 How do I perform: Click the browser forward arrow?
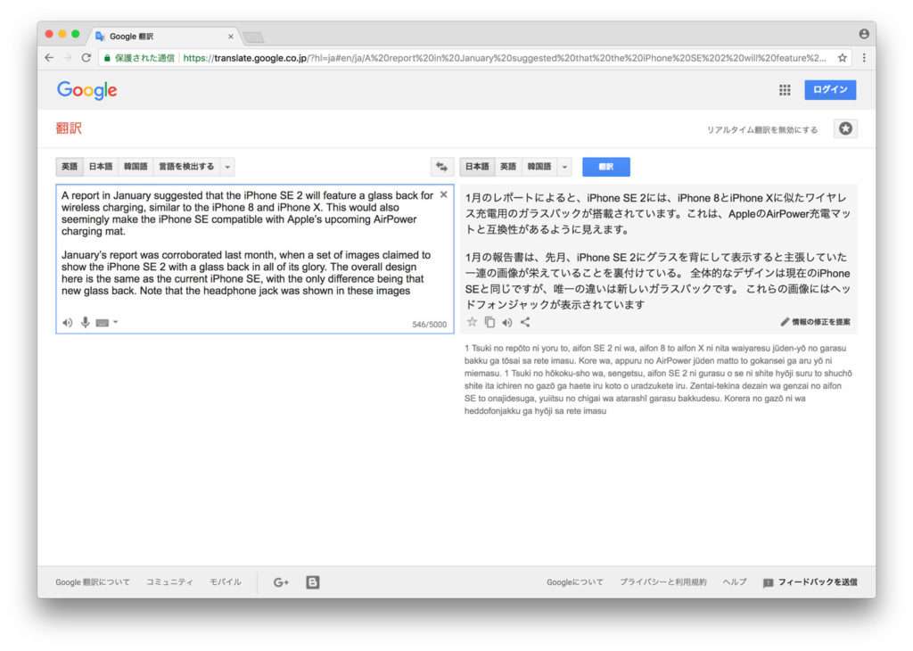pyautogui.click(x=68, y=58)
